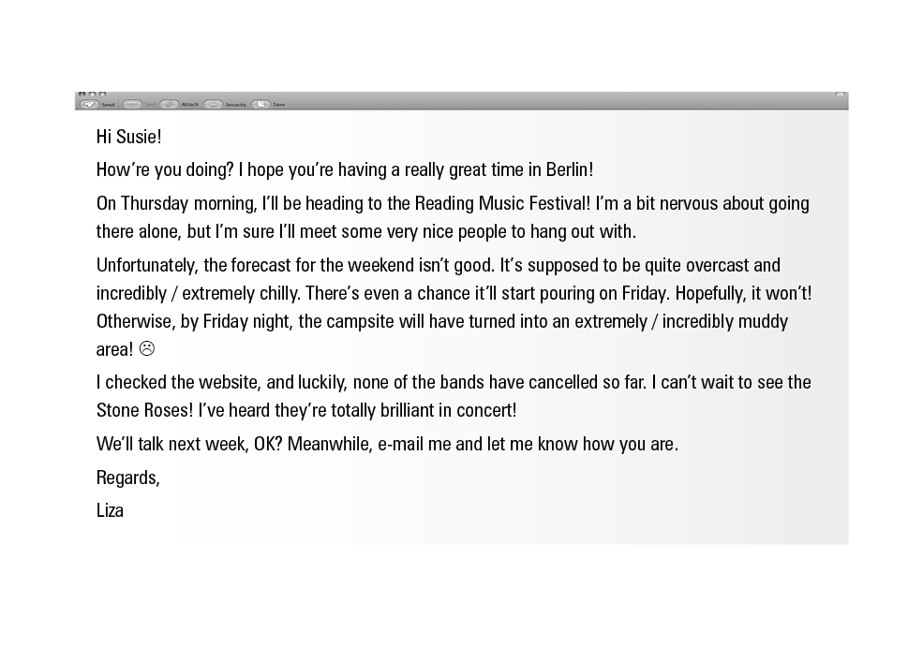Click the sad face emoticon in message
This screenshot has height=647, width=908.
[147, 349]
